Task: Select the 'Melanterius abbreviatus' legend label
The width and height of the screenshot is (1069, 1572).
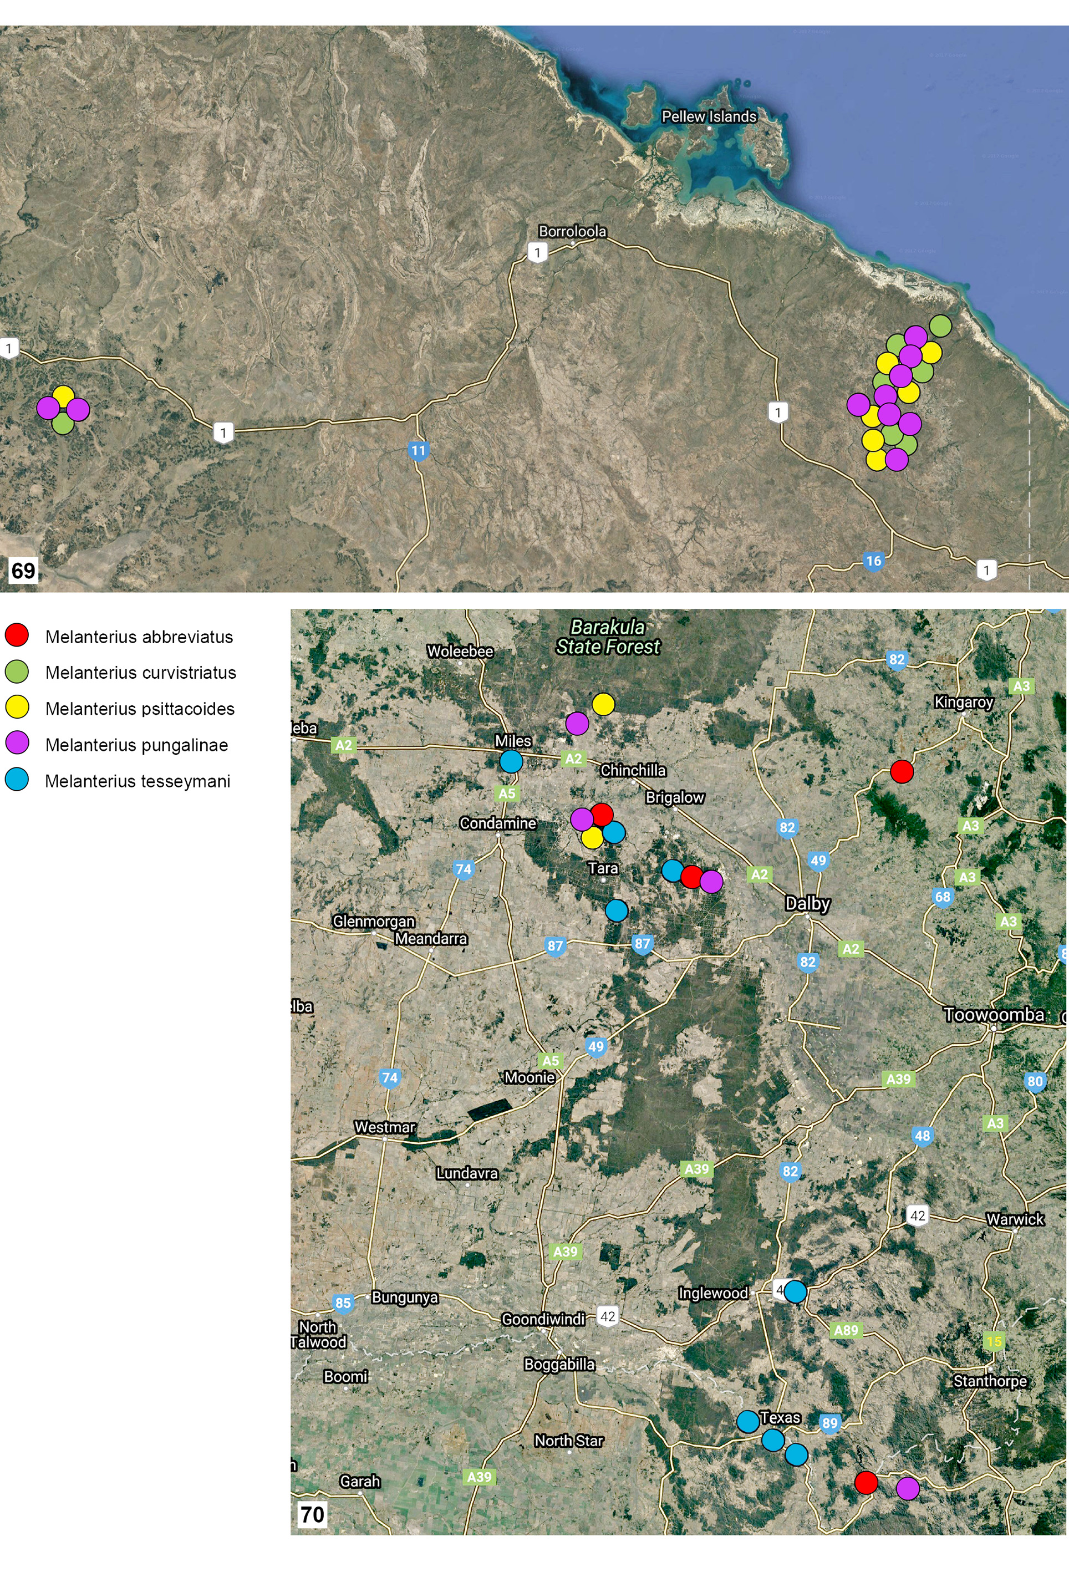Action: [139, 637]
